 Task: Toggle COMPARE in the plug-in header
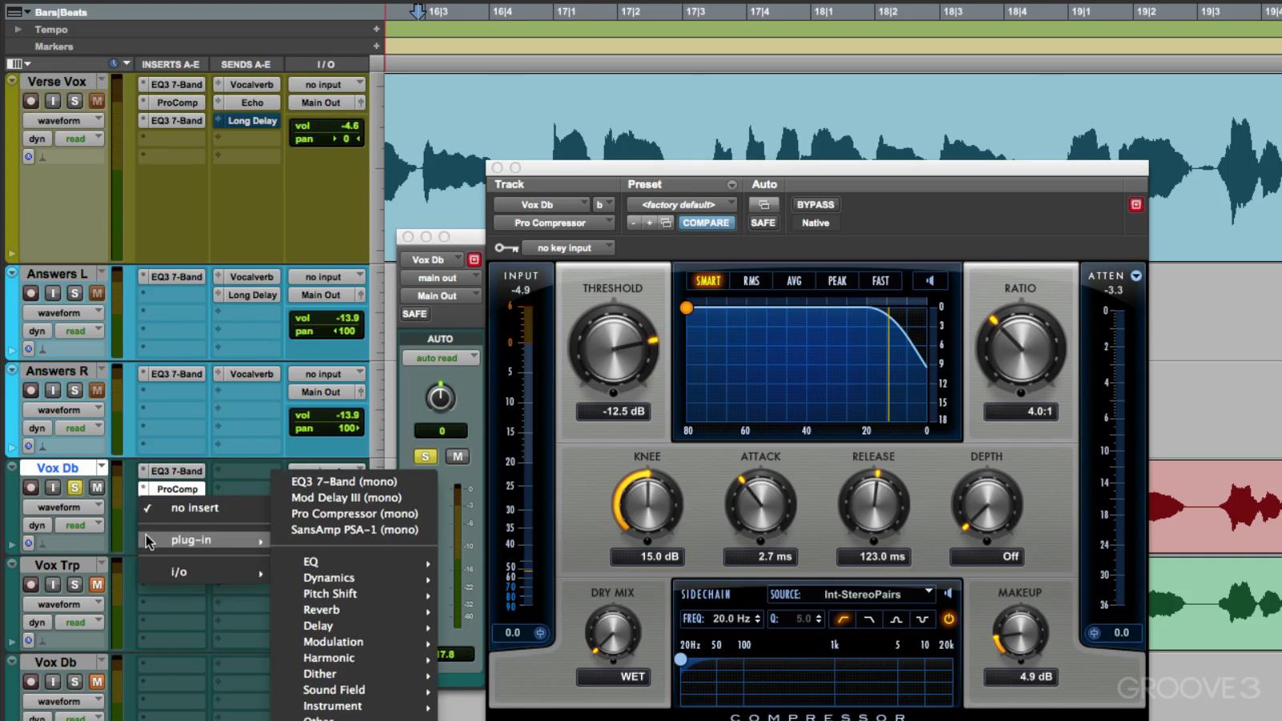pyautogui.click(x=706, y=223)
